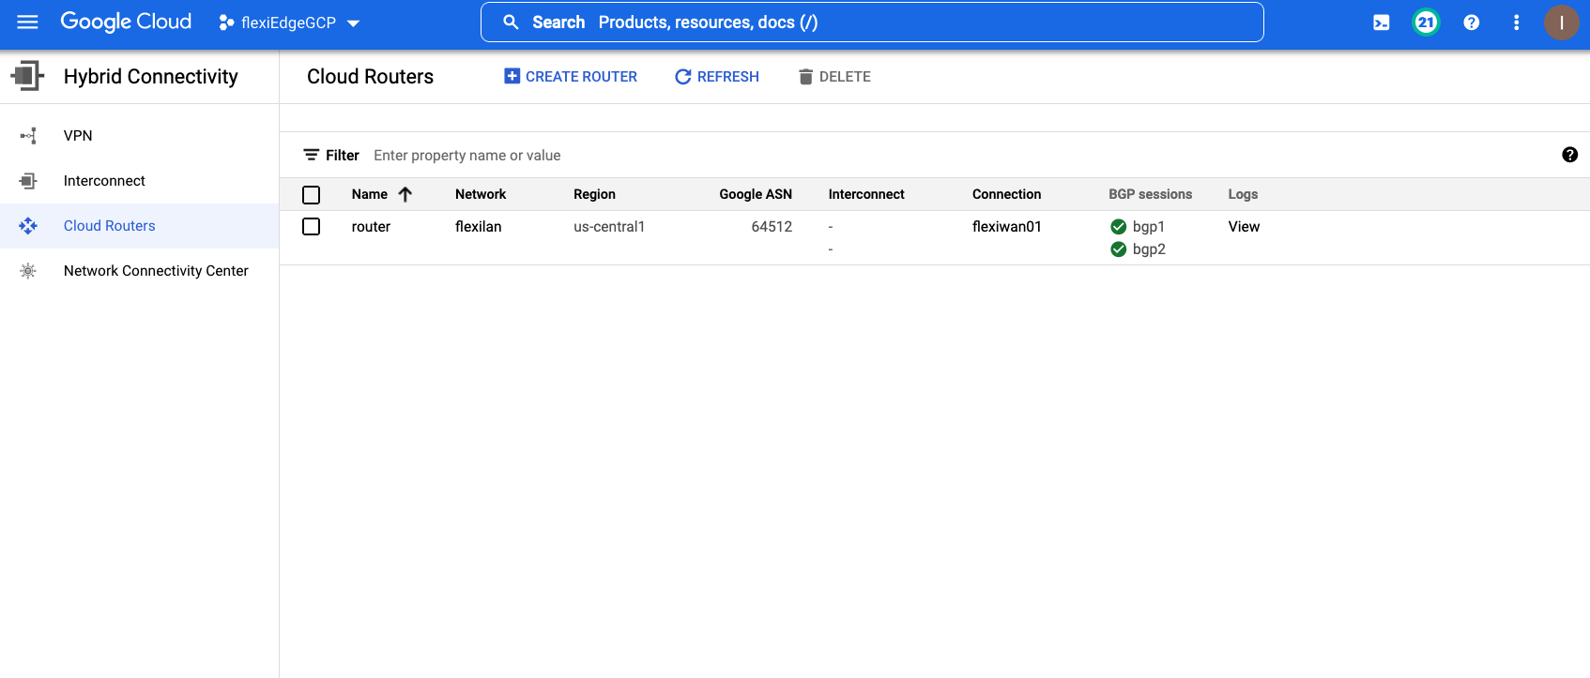Tick the checkbox for the router row

pos(312,227)
